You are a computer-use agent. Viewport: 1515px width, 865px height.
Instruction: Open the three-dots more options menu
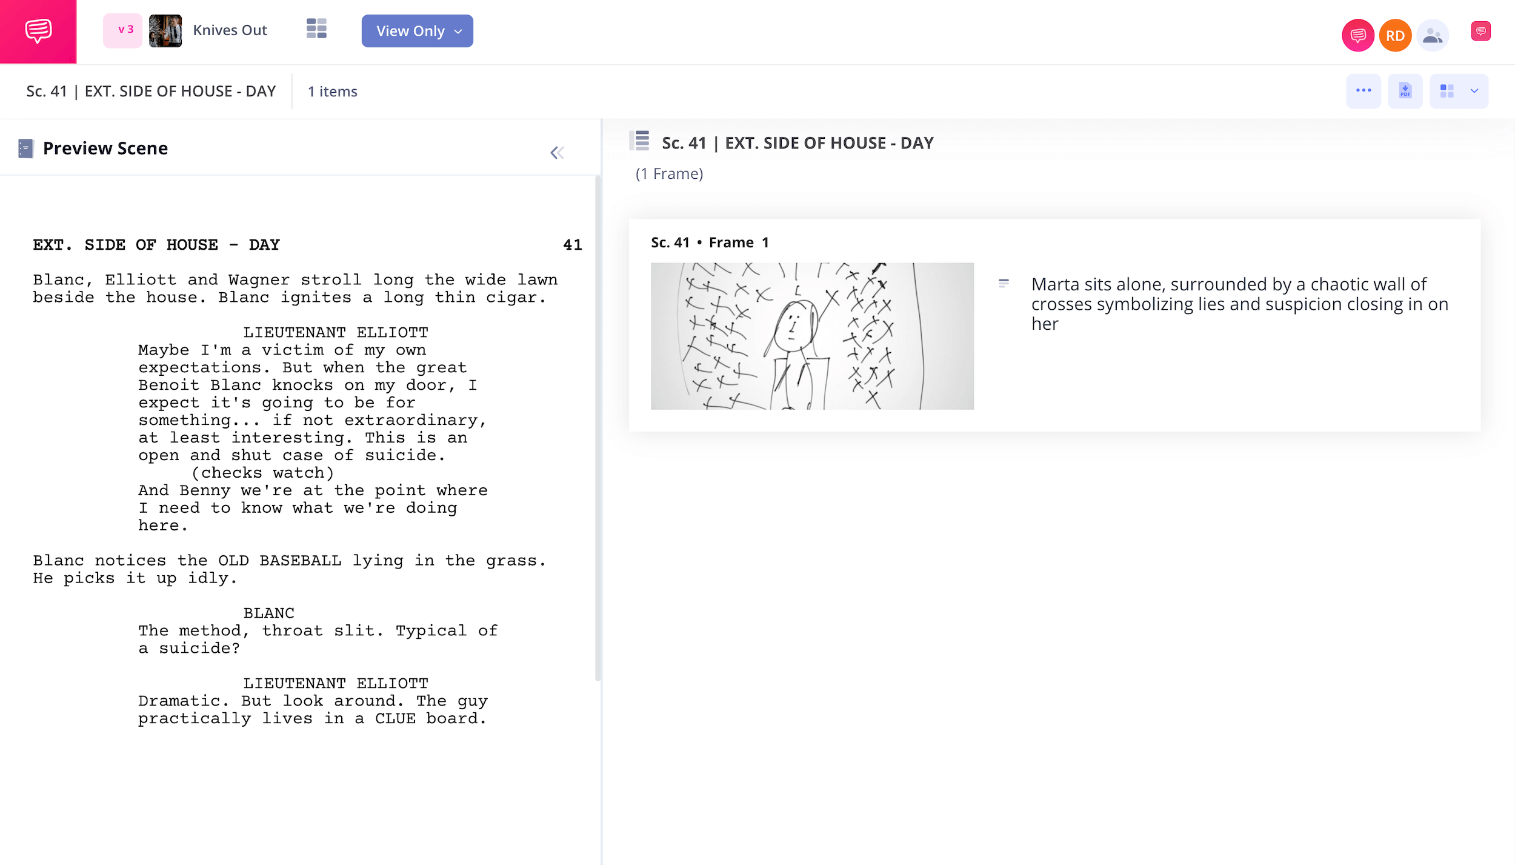[x=1363, y=91]
